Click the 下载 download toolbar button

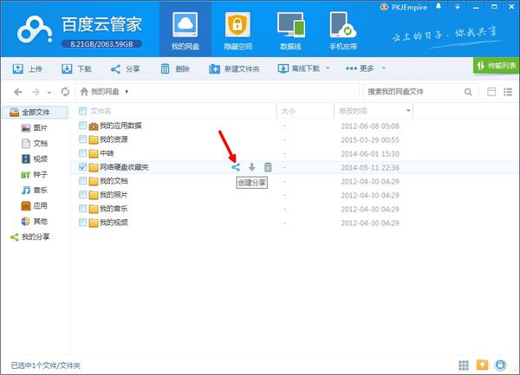(x=76, y=69)
